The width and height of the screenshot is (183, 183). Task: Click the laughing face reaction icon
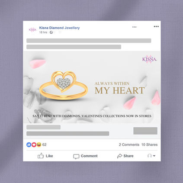point(39,144)
